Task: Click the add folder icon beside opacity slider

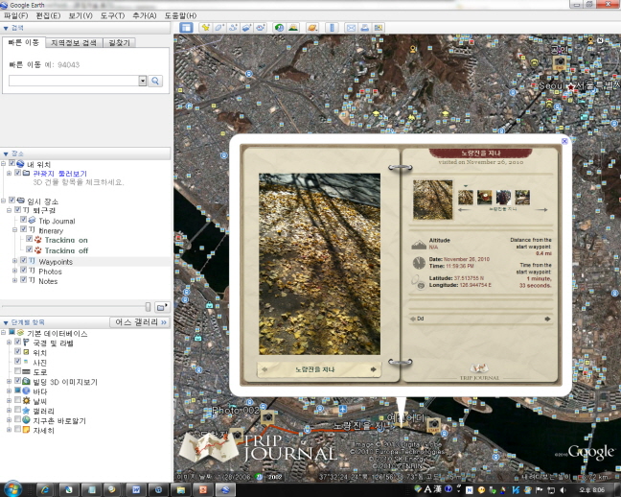Action: click(162, 307)
